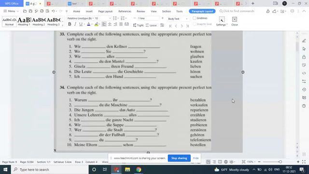309x174 pixels.
Task: Open the Review tab
Action: pos(141,11)
